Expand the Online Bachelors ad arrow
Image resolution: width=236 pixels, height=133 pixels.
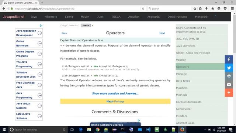coord(39,44)
